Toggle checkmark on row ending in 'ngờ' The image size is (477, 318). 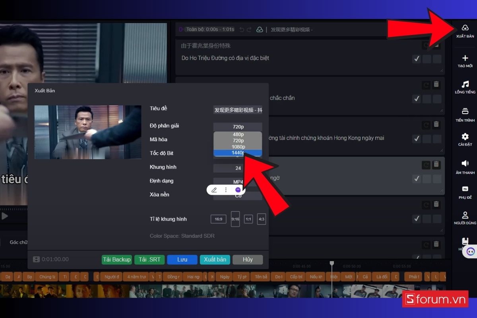417,179
